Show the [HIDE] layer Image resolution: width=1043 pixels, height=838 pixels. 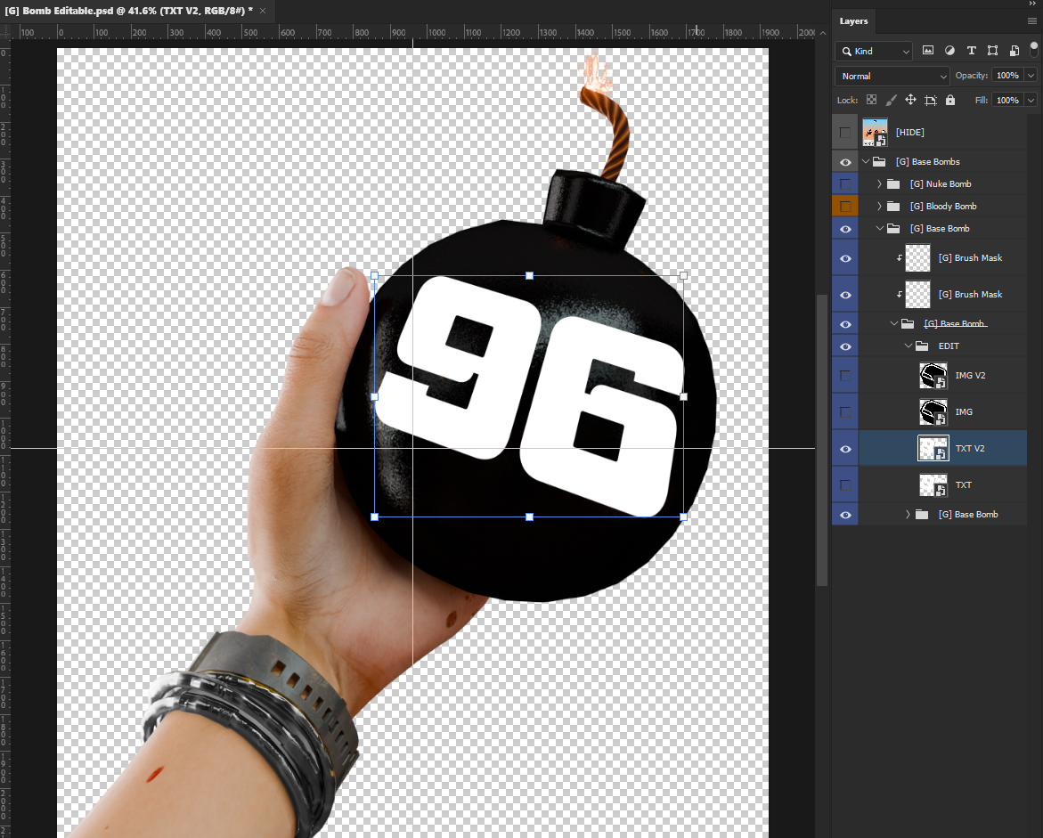(x=844, y=133)
